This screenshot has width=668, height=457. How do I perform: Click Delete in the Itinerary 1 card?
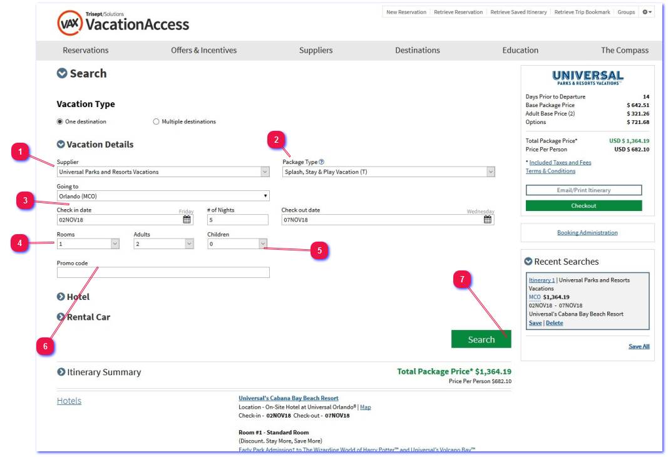[554, 323]
